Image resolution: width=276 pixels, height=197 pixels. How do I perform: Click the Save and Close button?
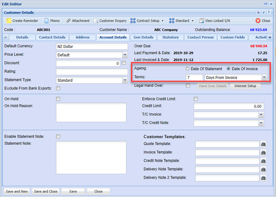click(x=45, y=191)
